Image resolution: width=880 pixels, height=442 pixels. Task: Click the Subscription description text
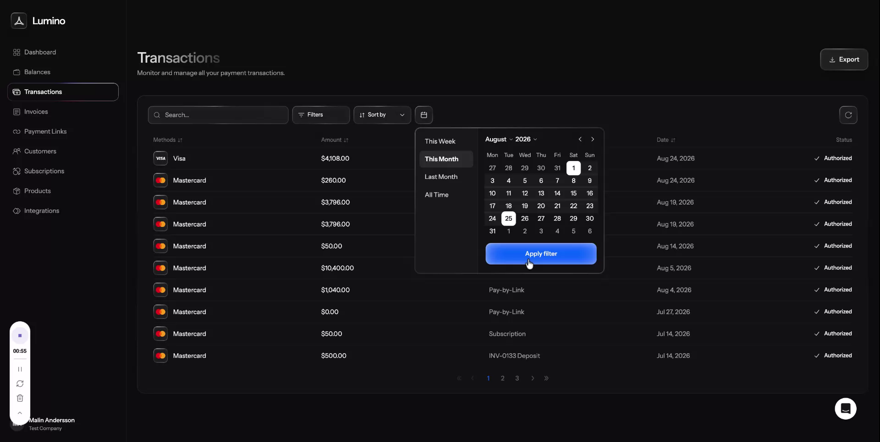click(507, 334)
